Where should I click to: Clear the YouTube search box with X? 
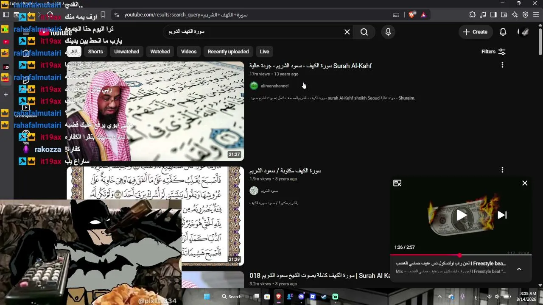(x=347, y=32)
